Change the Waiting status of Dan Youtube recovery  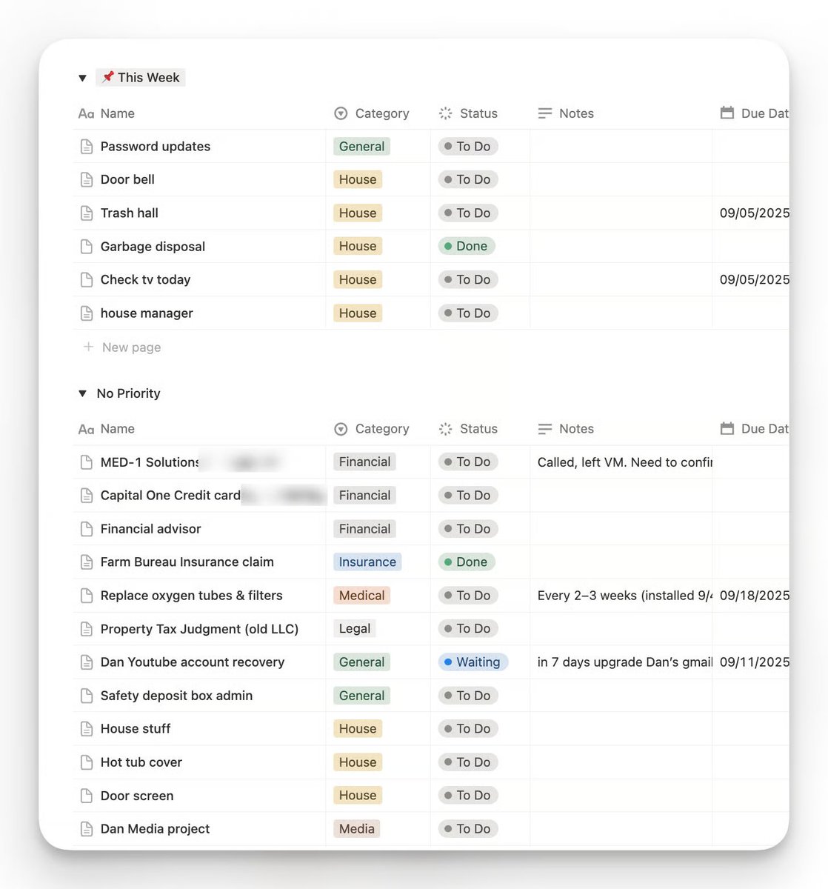pos(473,662)
